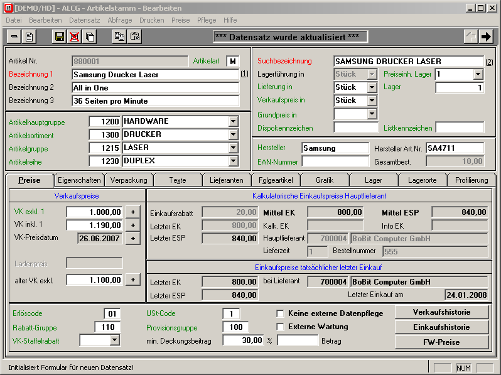Open the Datensatz menu
Viewport: 501px width, 375px height.
[x=84, y=20]
